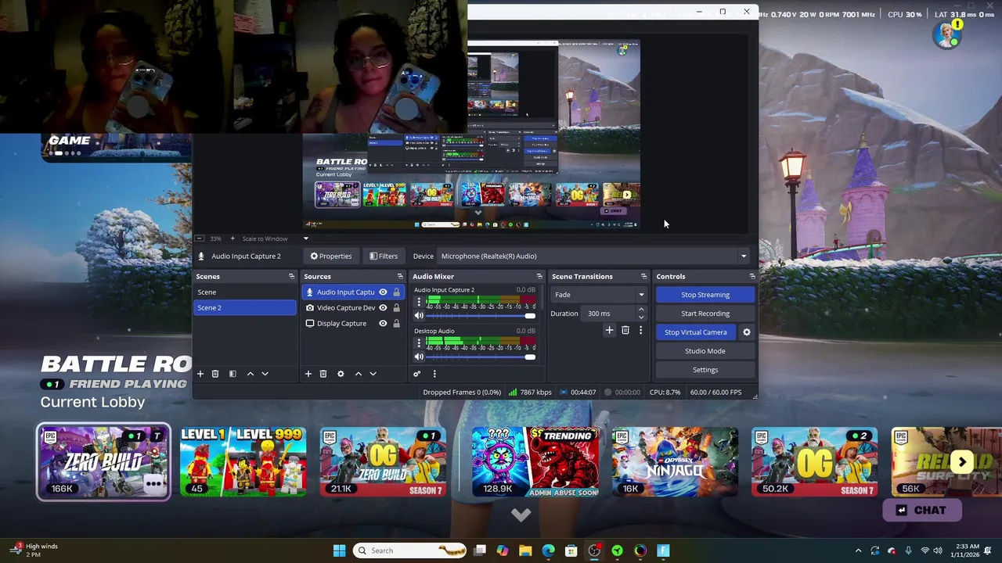The image size is (1002, 563).
Task: Open Audio Mixer footer three-dot menu
Action: coord(434,374)
